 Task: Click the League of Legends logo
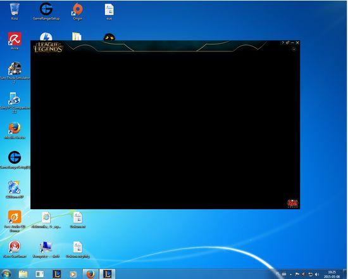pyautogui.click(x=48, y=47)
